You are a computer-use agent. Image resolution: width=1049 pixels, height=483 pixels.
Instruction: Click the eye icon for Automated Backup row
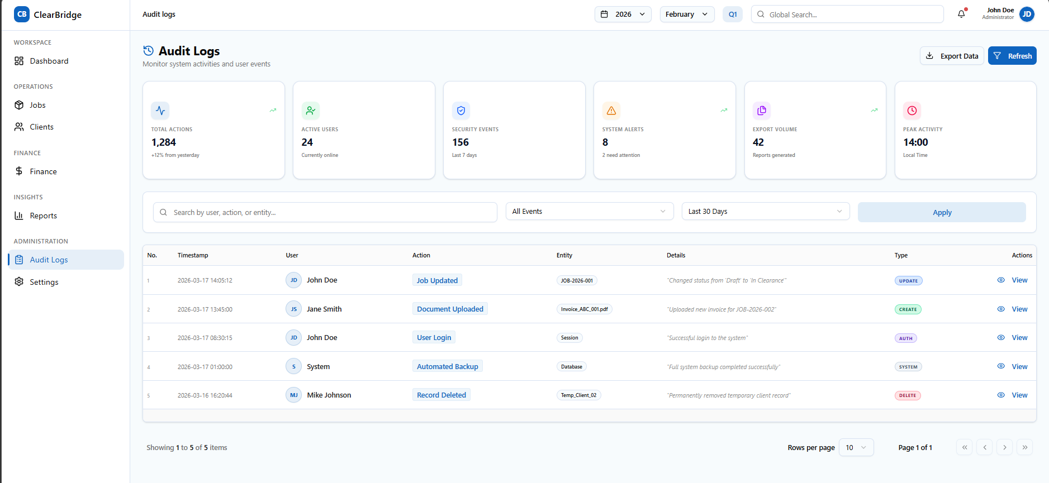1001,366
